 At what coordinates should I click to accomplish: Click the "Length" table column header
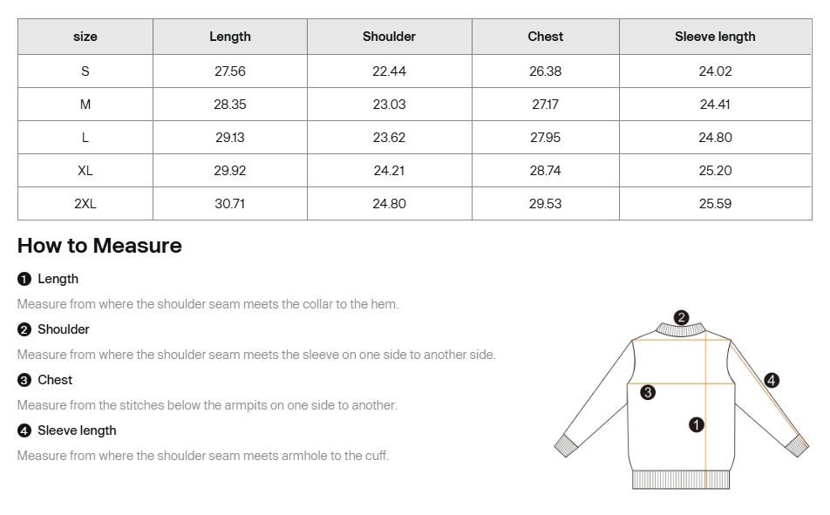230,37
